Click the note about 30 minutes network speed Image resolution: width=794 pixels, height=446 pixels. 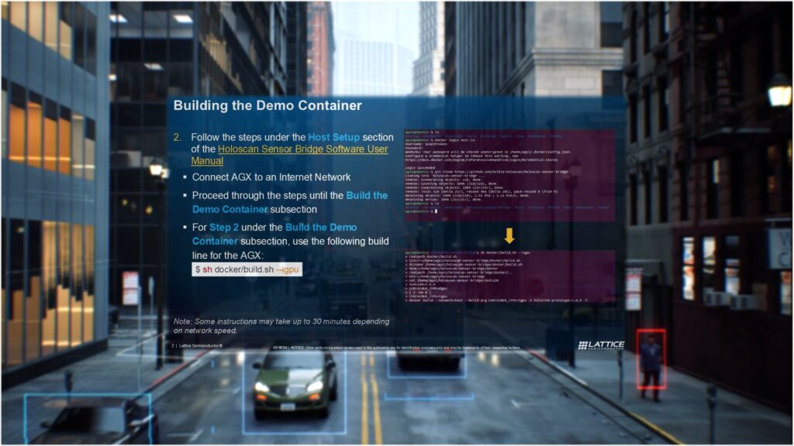point(281,326)
